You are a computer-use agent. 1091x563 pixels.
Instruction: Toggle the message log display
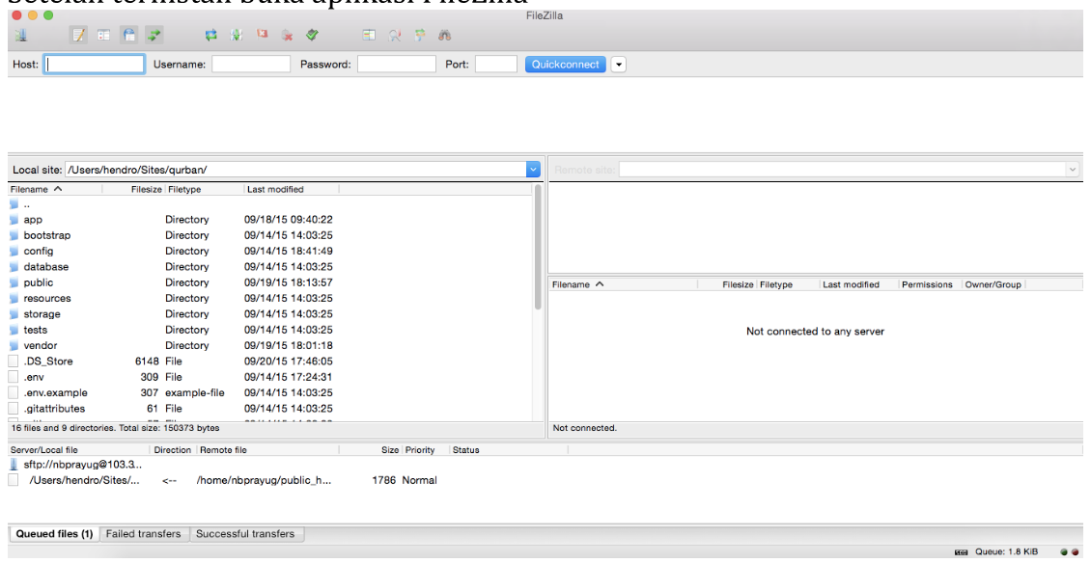pyautogui.click(x=77, y=32)
